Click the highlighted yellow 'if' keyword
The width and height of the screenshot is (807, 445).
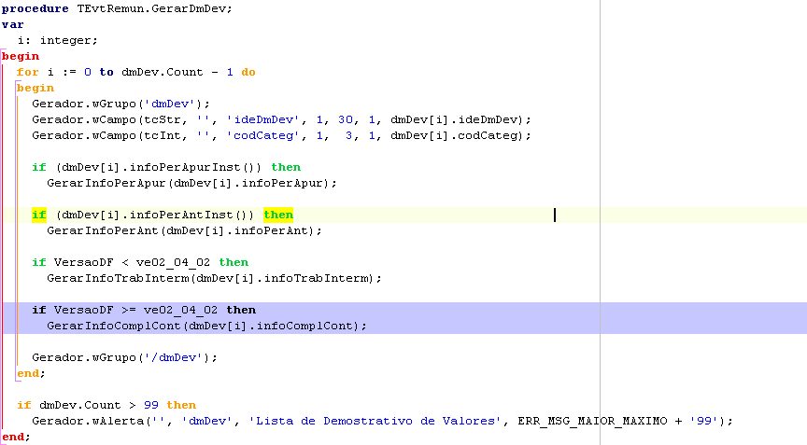point(39,216)
